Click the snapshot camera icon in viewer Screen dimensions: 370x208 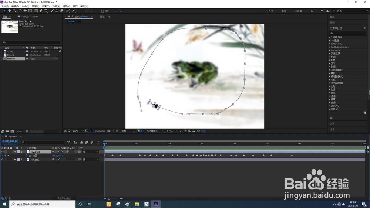click(x=109, y=131)
